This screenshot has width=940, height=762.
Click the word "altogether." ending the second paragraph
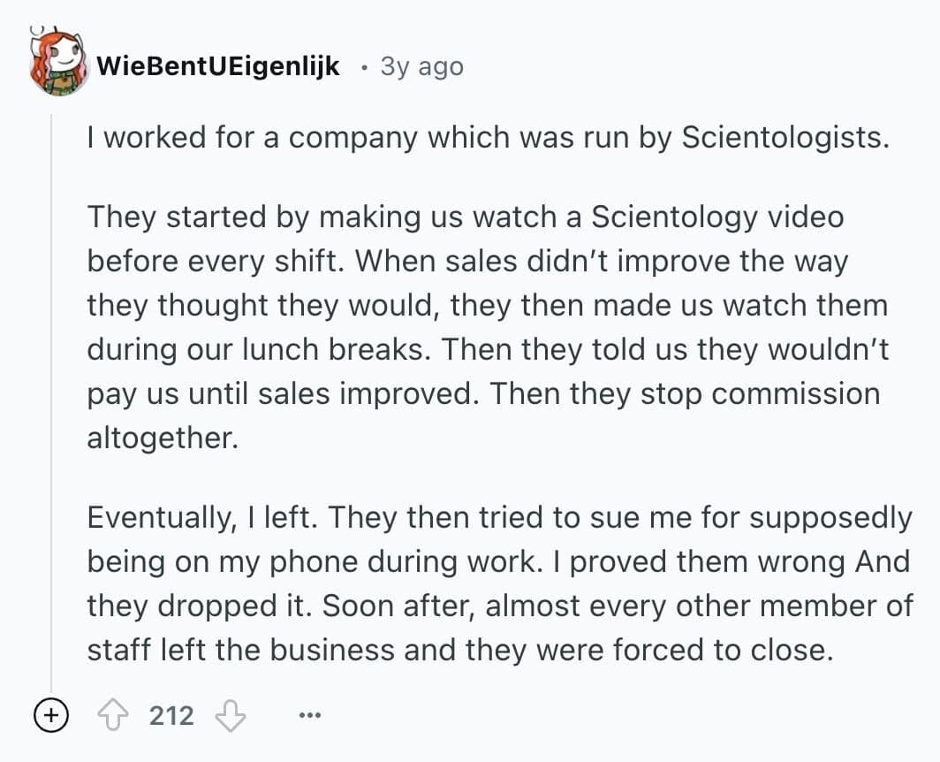point(163,438)
